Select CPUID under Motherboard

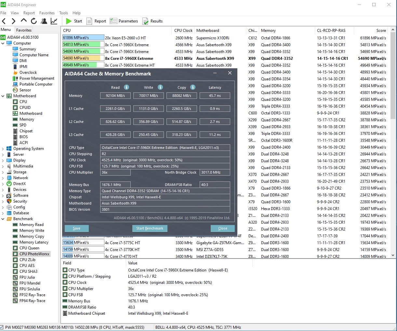tap(25, 108)
